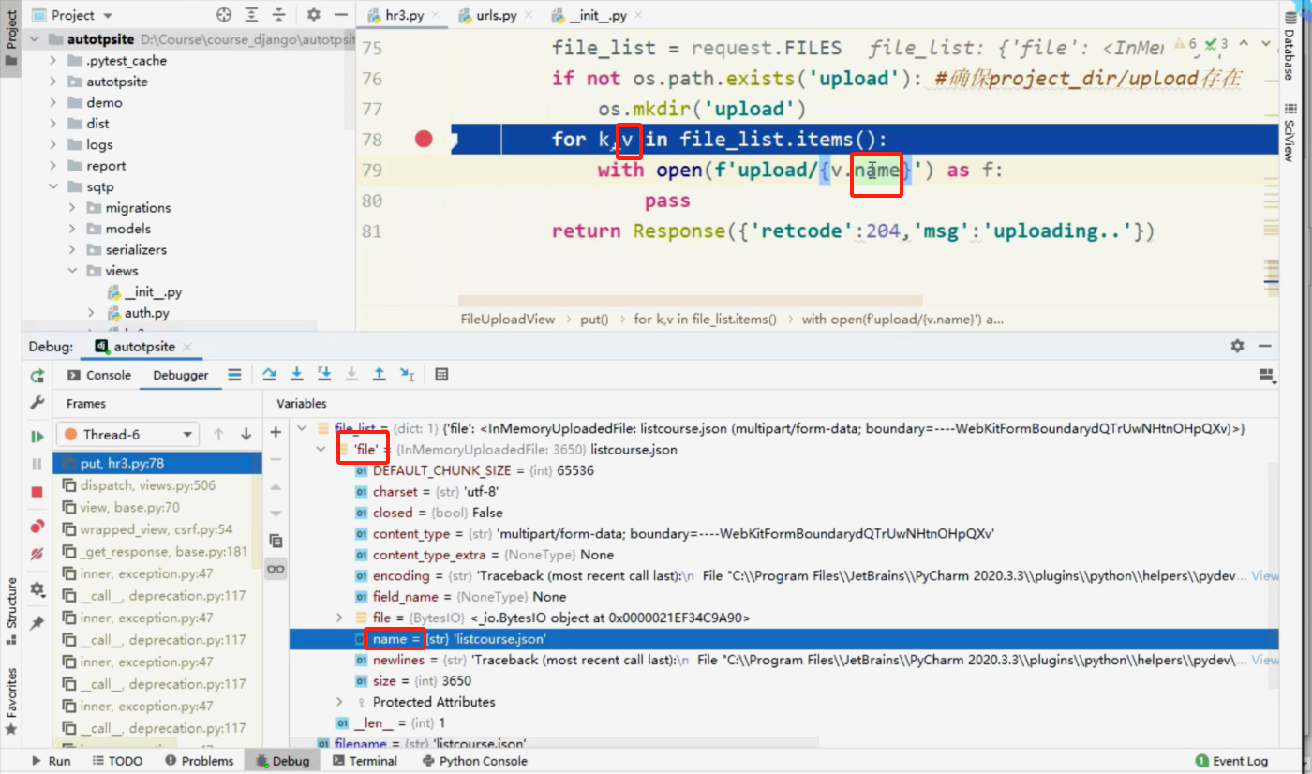Screen dimensions: 1312x774
Task: Click Run to Cursor icon
Action: coord(407,374)
